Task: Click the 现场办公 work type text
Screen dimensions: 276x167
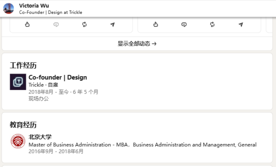Action: coord(39,99)
